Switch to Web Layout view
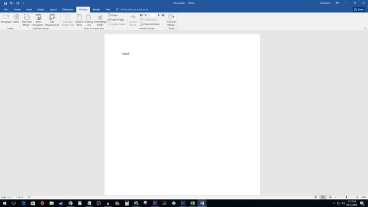 point(330,197)
